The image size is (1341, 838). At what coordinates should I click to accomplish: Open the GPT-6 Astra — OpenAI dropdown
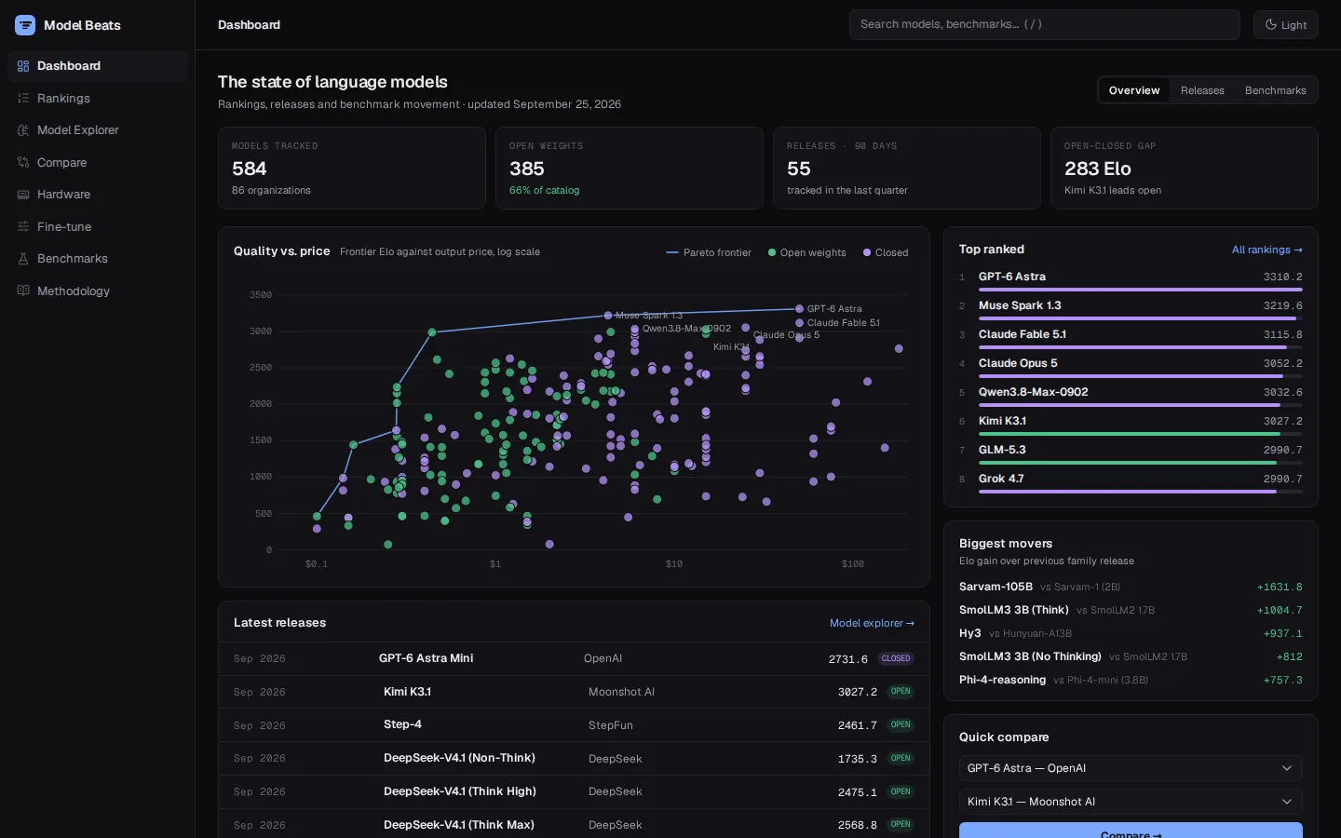tap(1131, 768)
